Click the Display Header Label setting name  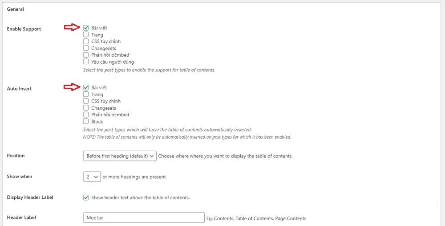point(30,197)
